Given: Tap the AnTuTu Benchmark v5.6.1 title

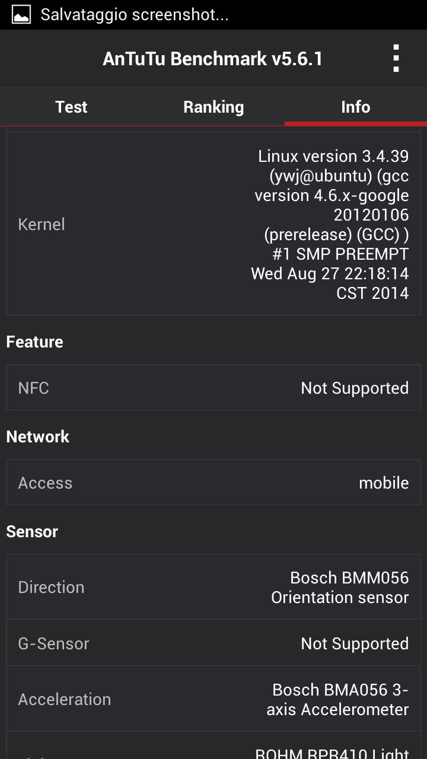Looking at the screenshot, I should [212, 59].
